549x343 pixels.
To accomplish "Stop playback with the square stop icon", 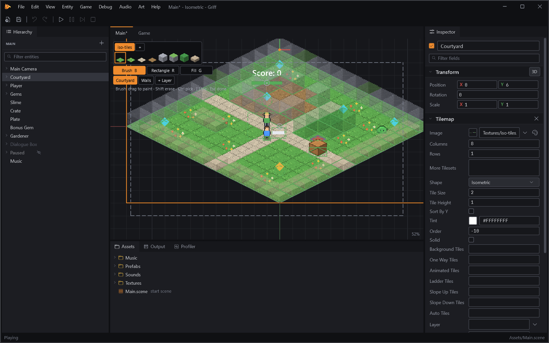I will (x=93, y=19).
